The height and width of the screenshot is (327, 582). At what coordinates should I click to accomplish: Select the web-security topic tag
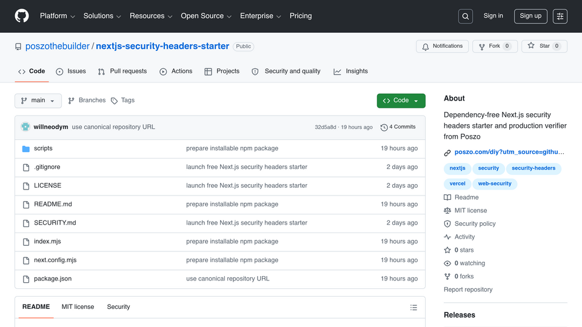pyautogui.click(x=495, y=184)
